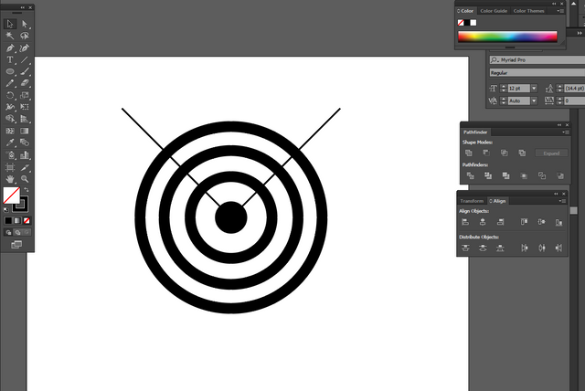Image resolution: width=585 pixels, height=391 pixels.
Task: Click the 12 pt font size field
Action: [519, 89]
